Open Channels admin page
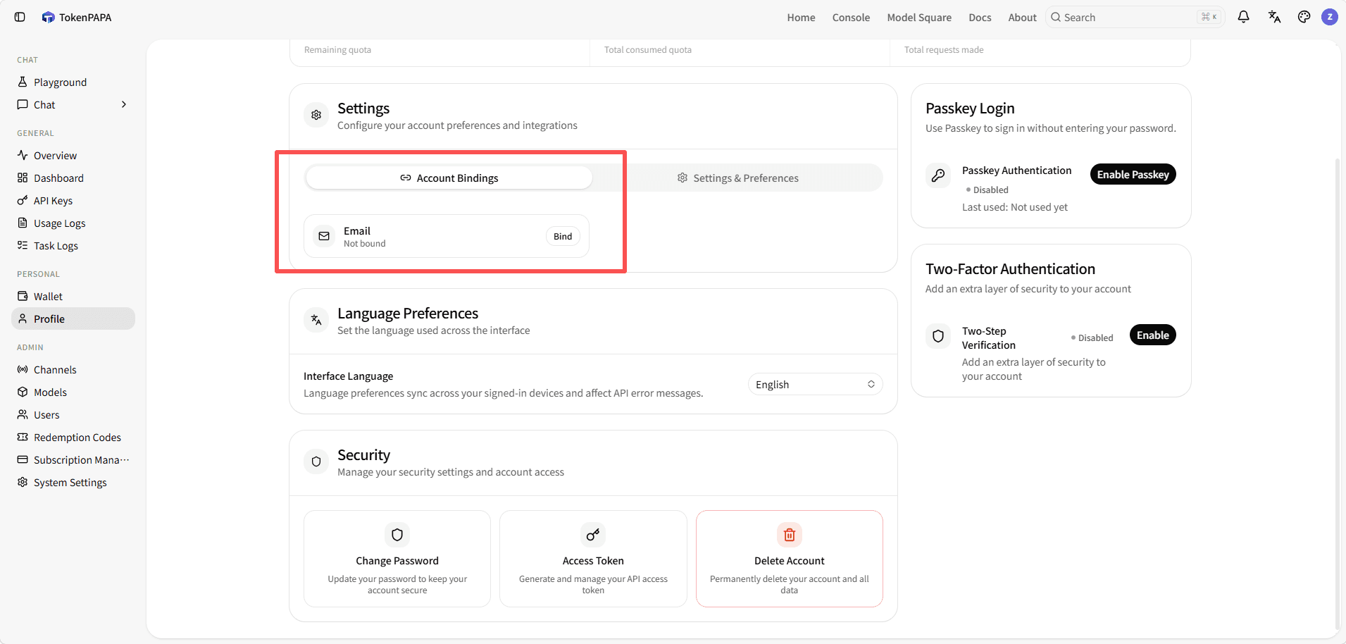 click(x=73, y=369)
